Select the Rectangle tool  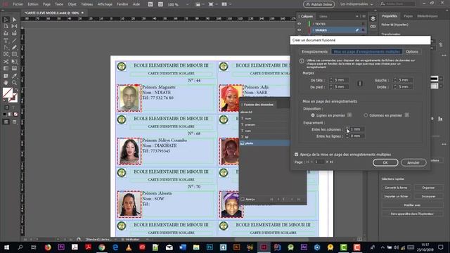[x=14, y=54]
